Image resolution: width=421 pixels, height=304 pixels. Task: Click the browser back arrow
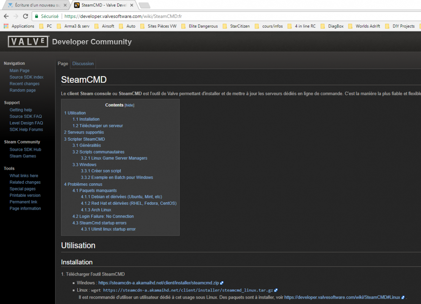tap(6, 16)
